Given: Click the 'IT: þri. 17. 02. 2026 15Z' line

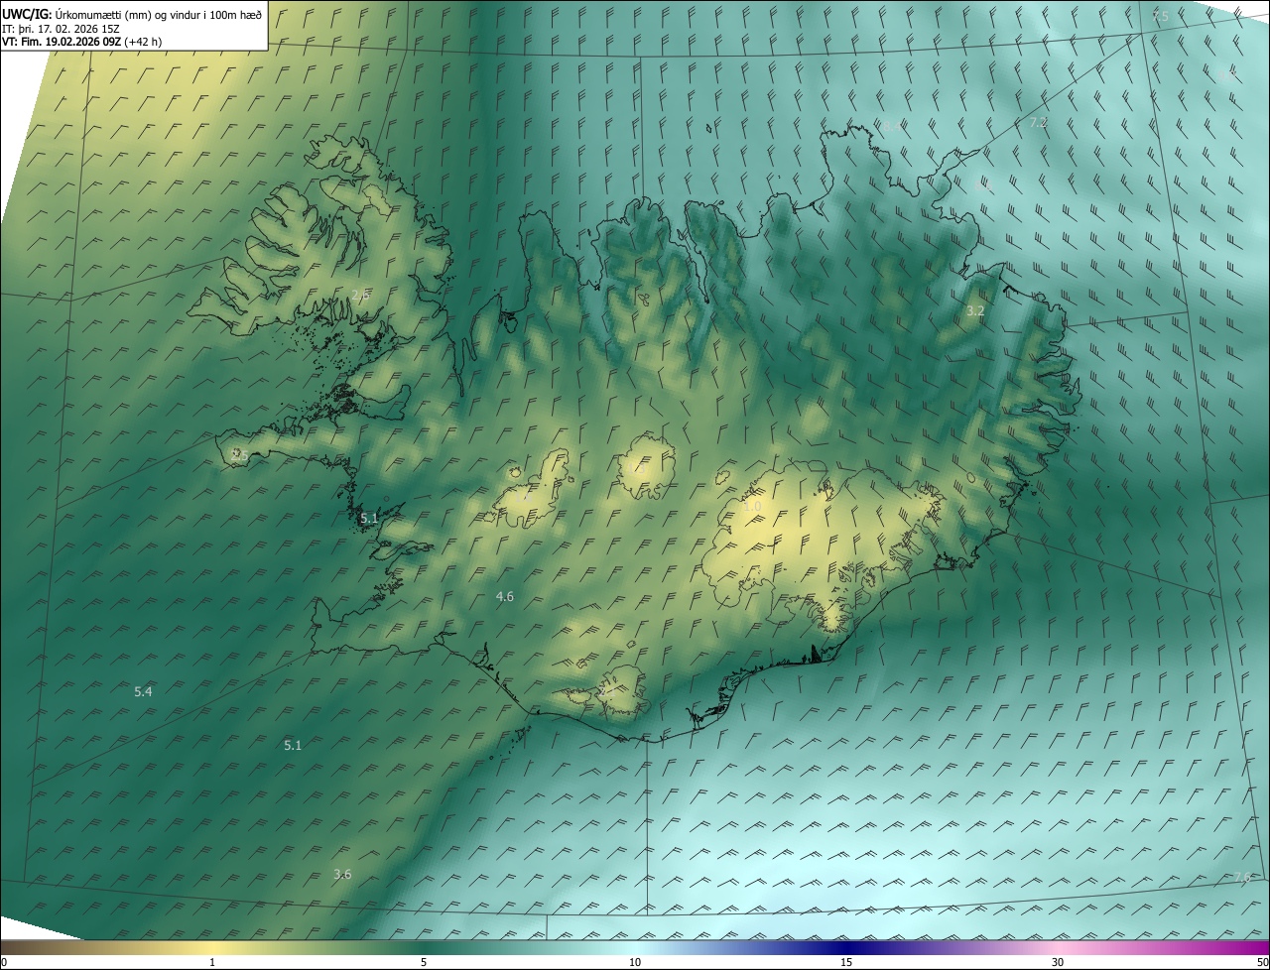Looking at the screenshot, I should coord(62,28).
